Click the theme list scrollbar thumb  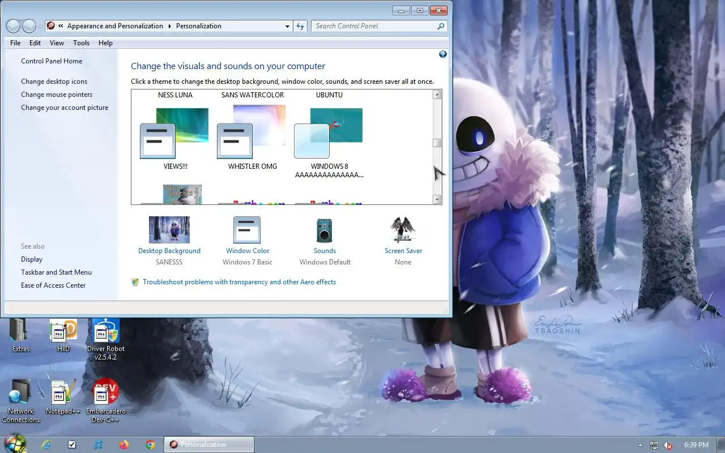coord(437,143)
